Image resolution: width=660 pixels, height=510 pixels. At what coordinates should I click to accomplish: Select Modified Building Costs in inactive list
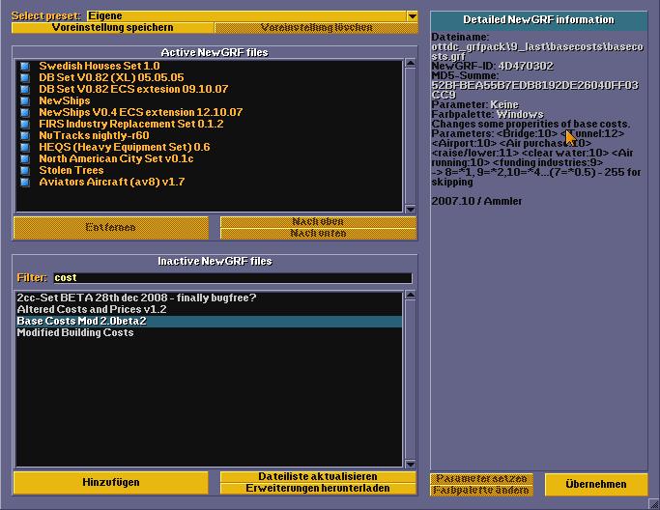[75, 332]
